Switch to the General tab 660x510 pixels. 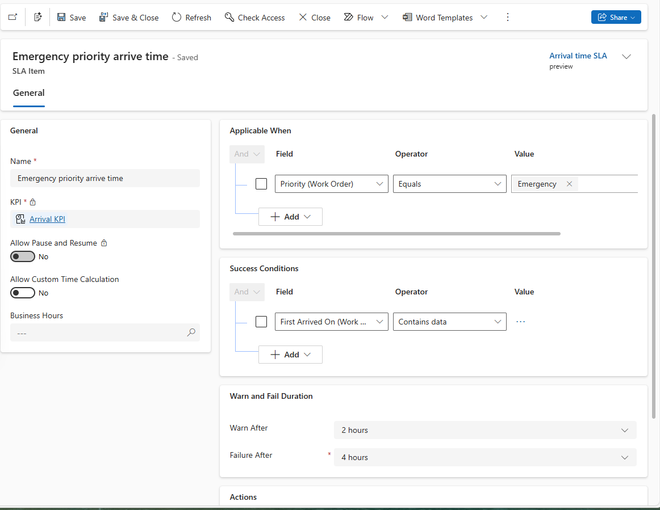28,93
